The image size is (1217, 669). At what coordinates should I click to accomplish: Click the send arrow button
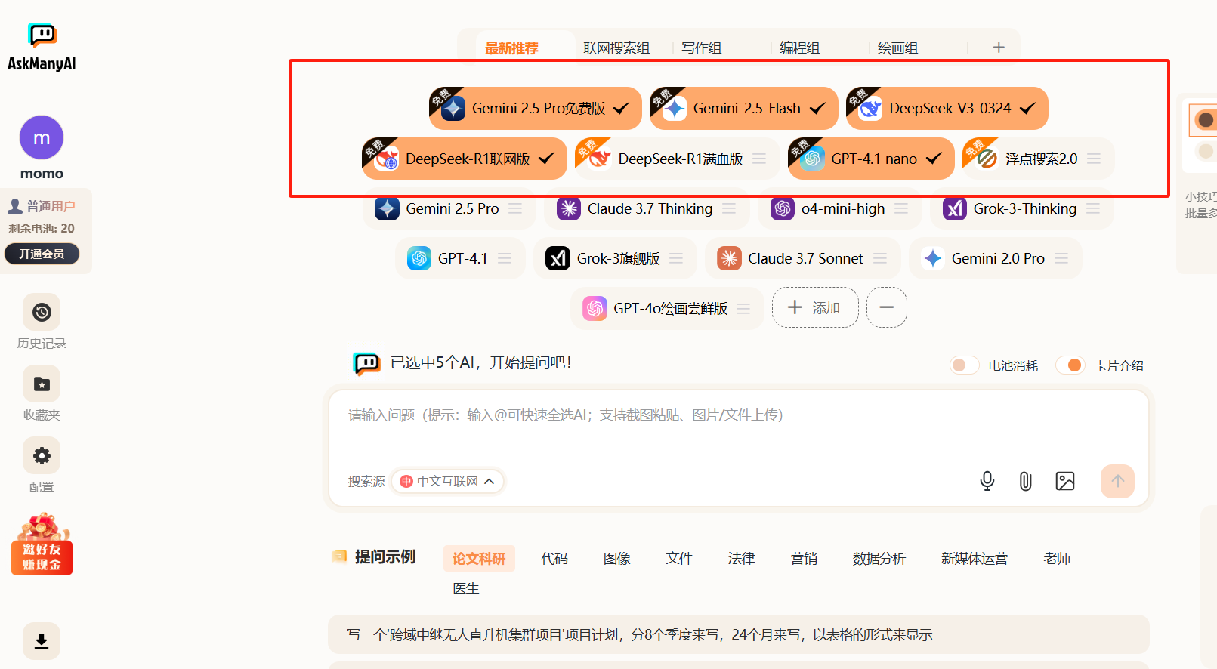point(1117,481)
